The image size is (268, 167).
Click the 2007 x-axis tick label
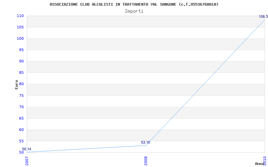point(27,161)
